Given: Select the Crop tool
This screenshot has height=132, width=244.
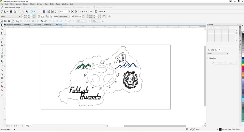Looking at the screenshot, I should point(2,33).
